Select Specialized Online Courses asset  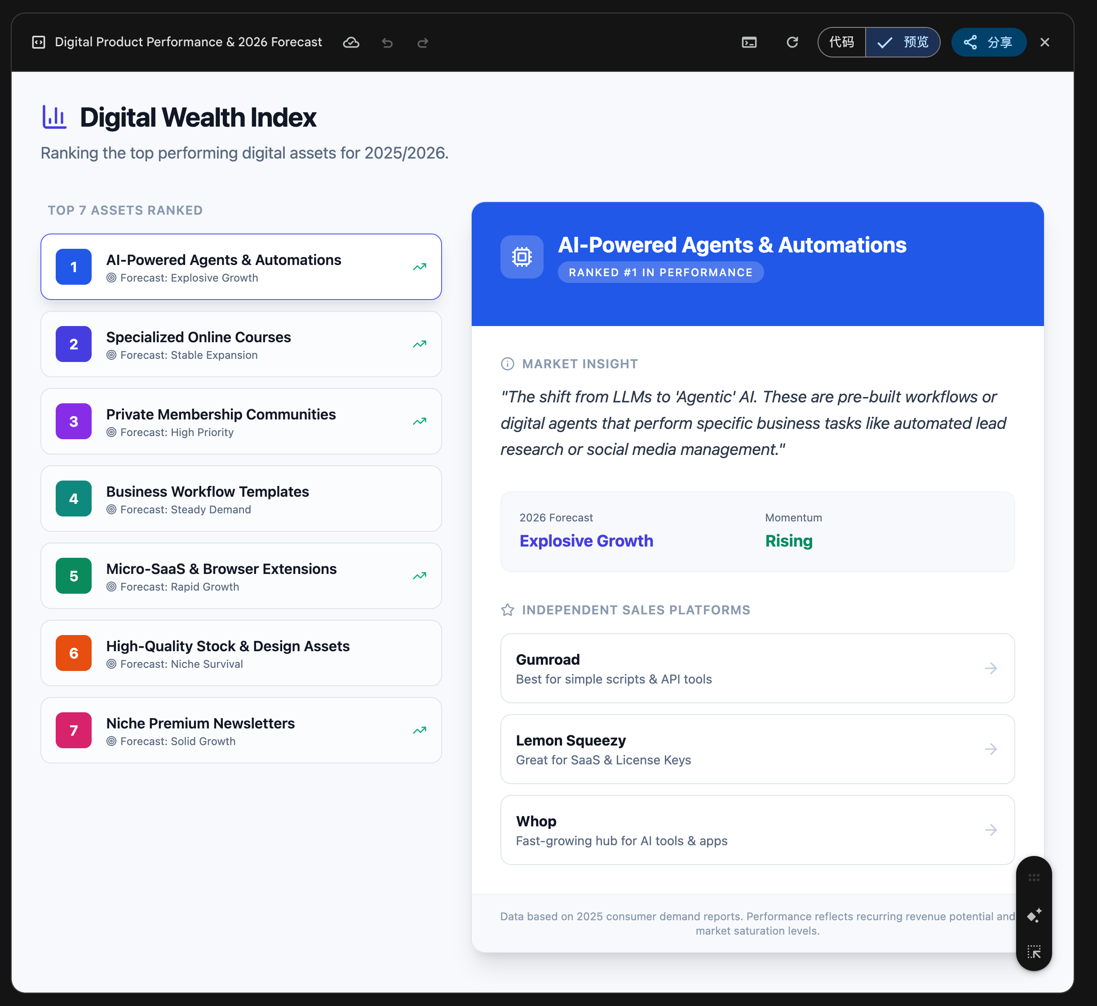pyautogui.click(x=241, y=344)
